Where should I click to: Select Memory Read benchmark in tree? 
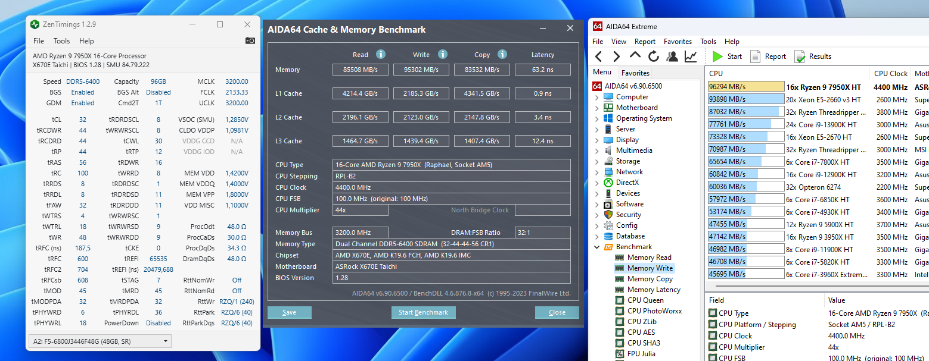click(650, 258)
